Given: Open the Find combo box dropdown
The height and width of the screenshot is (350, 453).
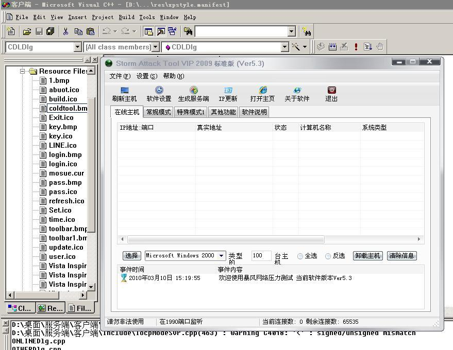Looking at the screenshot, I should tap(292, 31).
